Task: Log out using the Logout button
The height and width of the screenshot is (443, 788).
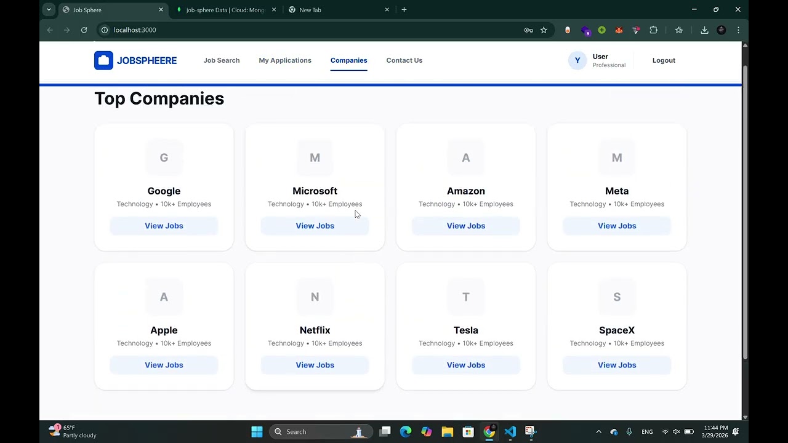Action: (x=664, y=60)
